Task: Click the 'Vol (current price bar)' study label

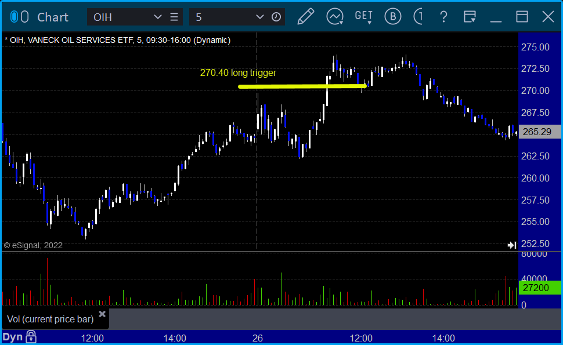Action: (50, 319)
